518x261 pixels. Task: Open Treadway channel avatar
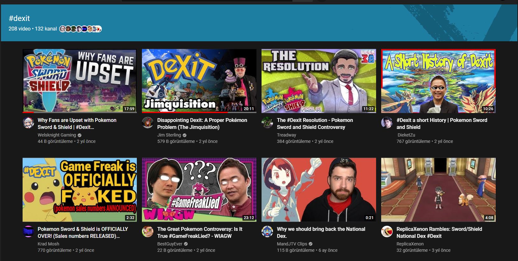267,123
